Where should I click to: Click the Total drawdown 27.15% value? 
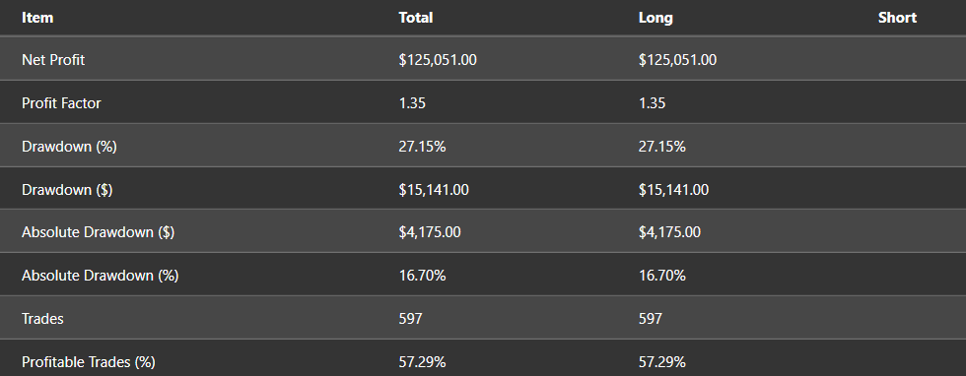coord(422,147)
